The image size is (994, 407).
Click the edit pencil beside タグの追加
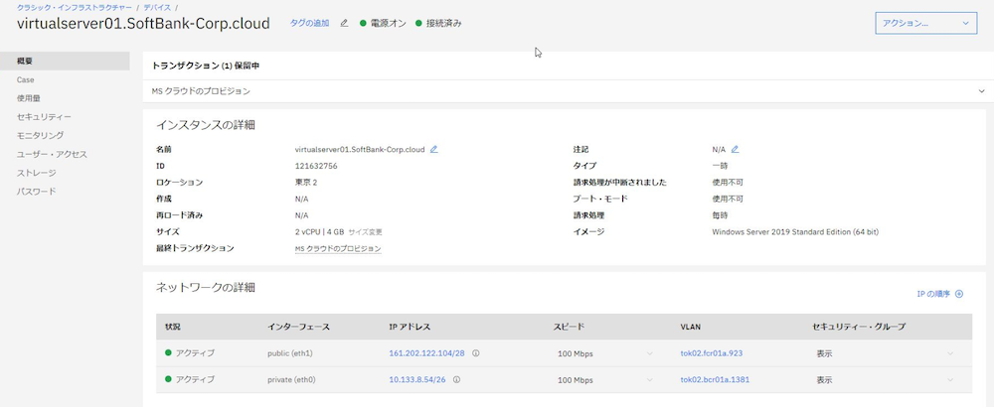pos(344,23)
